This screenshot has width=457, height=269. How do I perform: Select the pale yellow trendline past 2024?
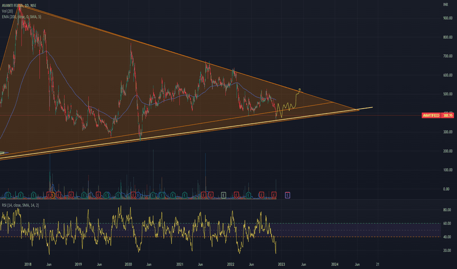point(364,109)
